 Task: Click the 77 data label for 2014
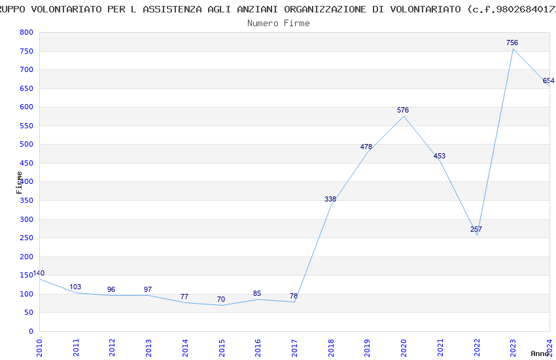point(184,297)
